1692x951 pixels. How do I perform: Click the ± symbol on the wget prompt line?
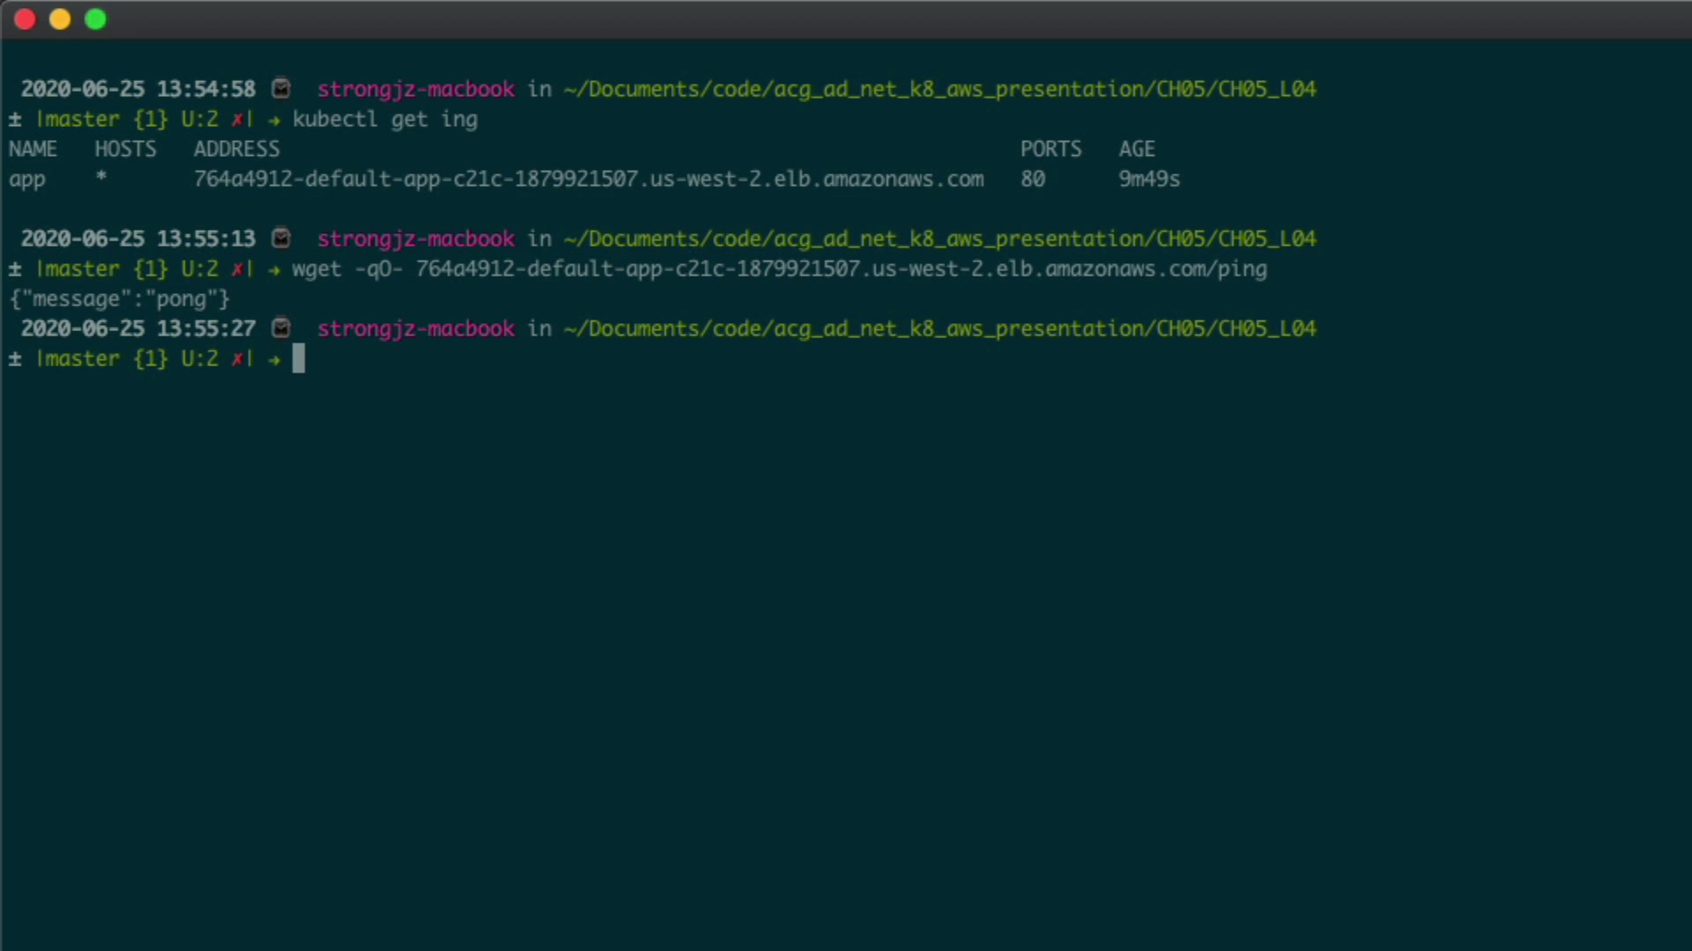pyautogui.click(x=15, y=269)
